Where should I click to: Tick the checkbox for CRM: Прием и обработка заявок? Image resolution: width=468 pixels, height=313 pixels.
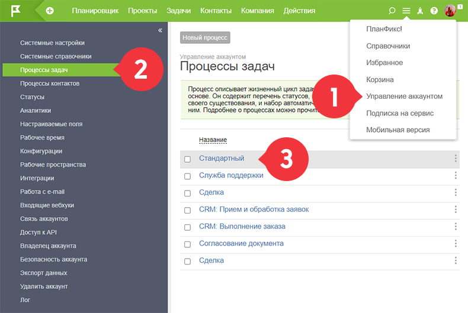[187, 210]
